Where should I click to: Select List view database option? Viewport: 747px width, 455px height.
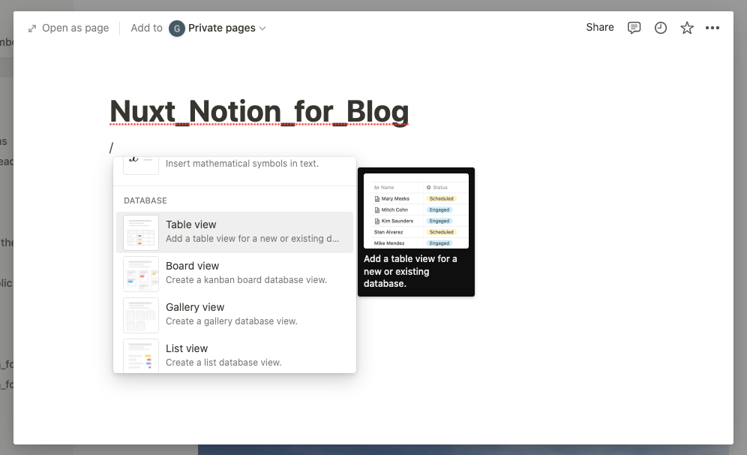(x=235, y=355)
